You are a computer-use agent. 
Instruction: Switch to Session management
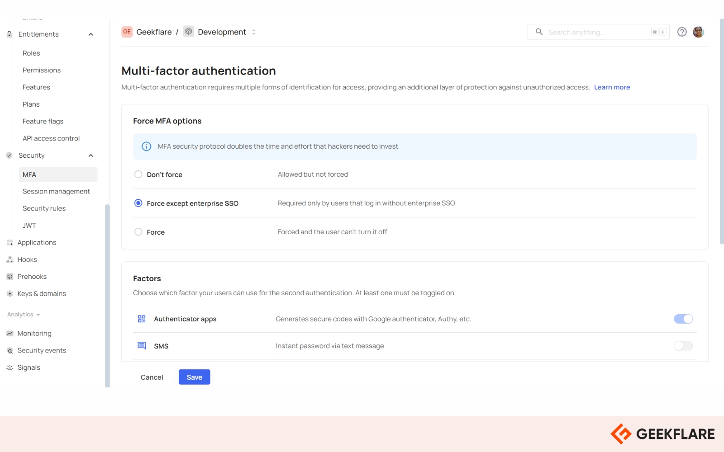(x=56, y=191)
